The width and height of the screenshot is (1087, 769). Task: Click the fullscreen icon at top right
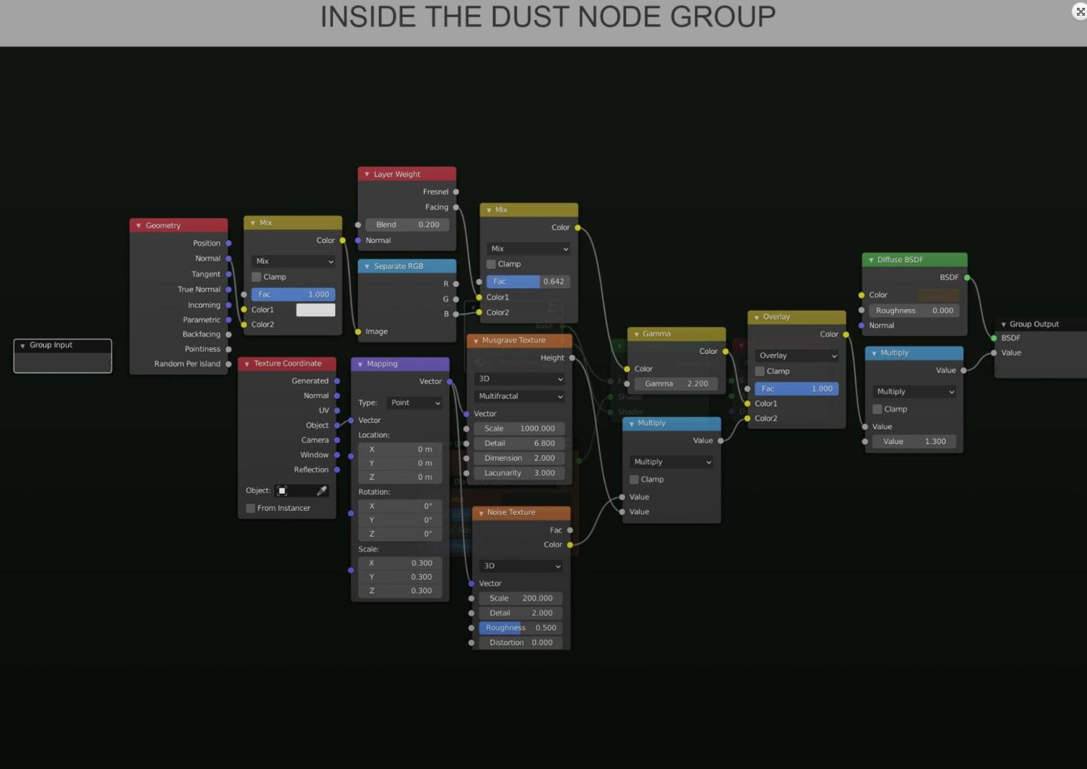coord(1080,11)
